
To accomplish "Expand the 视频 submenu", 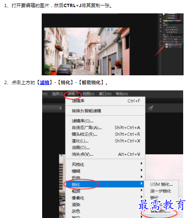I will [x=105, y=191].
